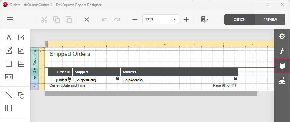Select the Panel control tool
The height and width of the screenshot is (122, 290).
click(x=9, y=64)
